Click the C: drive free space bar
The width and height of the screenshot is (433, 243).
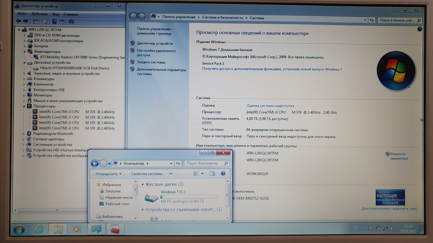coord(189,196)
